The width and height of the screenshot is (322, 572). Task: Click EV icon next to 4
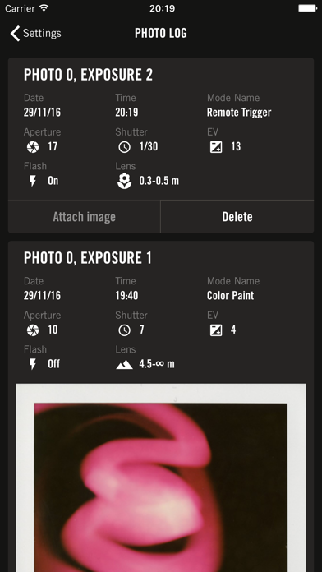[216, 330]
